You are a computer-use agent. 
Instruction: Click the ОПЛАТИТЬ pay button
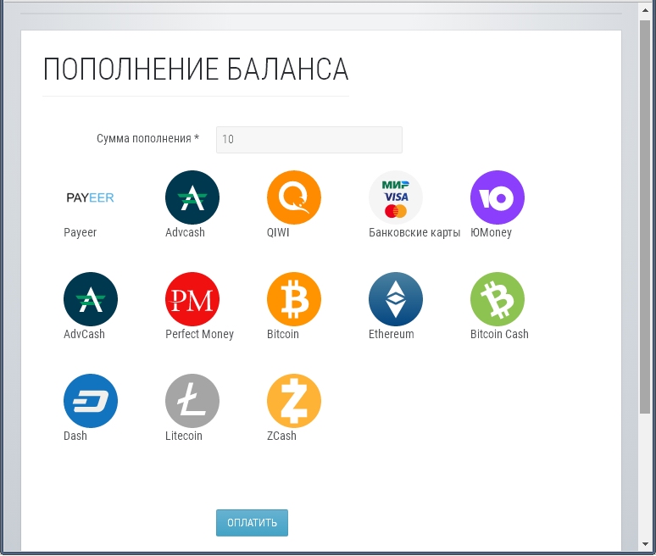[x=252, y=523]
